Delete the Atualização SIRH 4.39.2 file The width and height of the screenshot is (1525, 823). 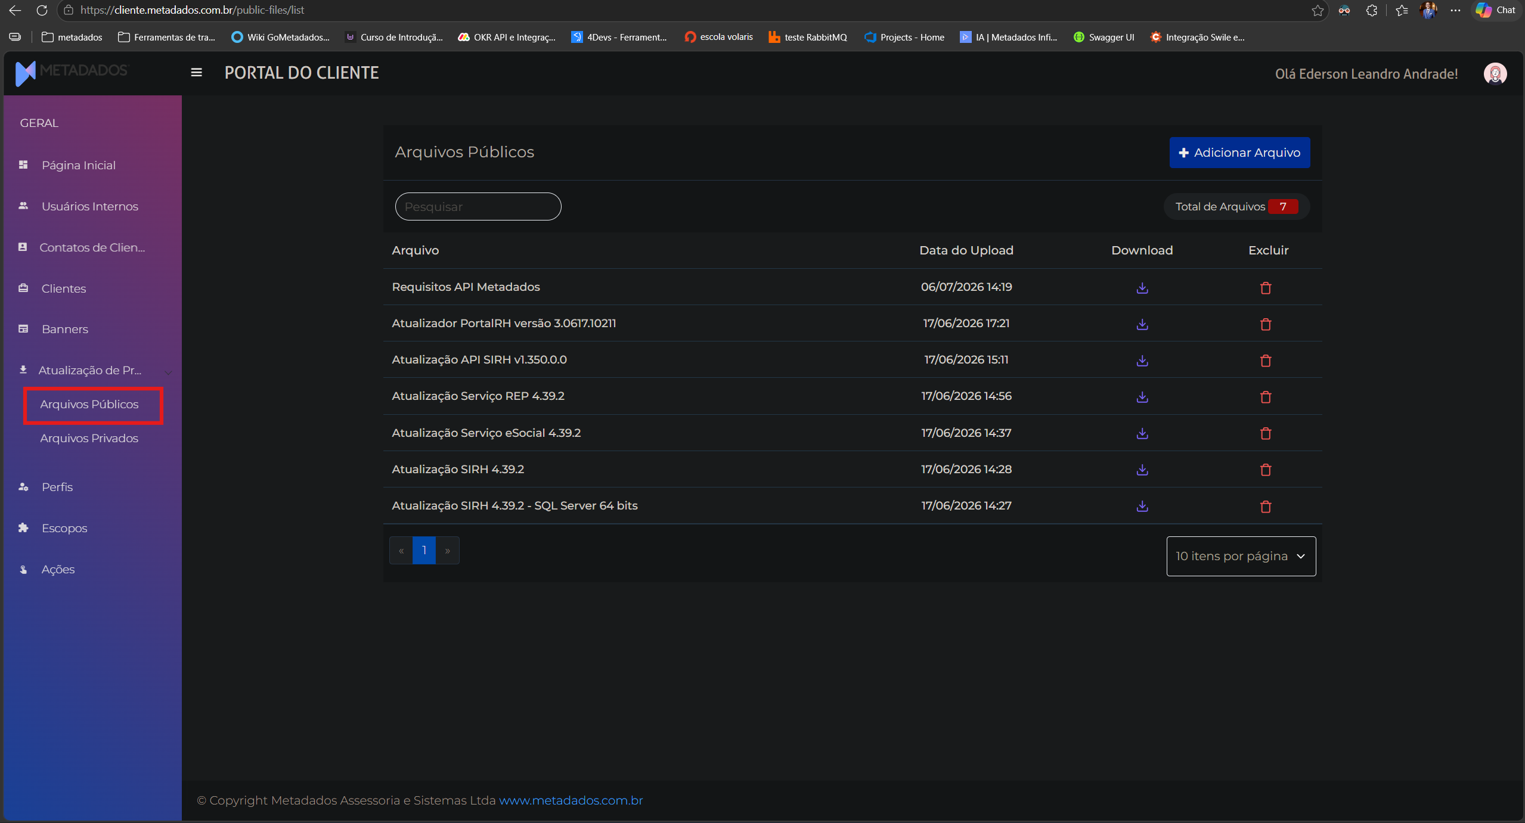1266,470
